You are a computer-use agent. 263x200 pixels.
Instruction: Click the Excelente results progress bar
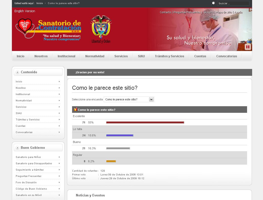145,122
